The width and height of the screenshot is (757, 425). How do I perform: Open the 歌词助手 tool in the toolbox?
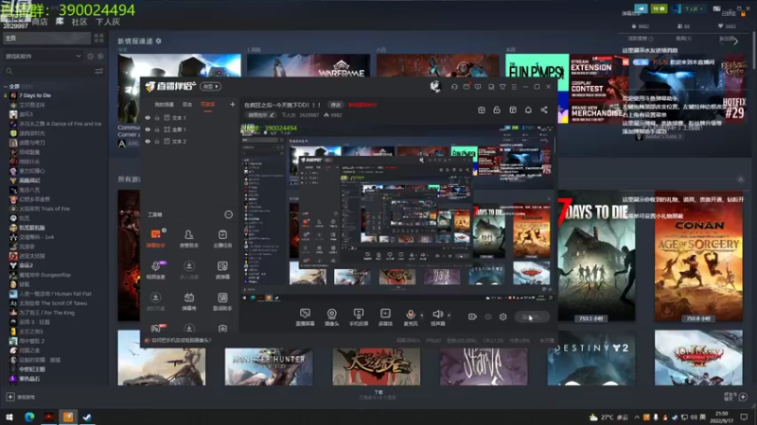pyautogui.click(x=222, y=301)
